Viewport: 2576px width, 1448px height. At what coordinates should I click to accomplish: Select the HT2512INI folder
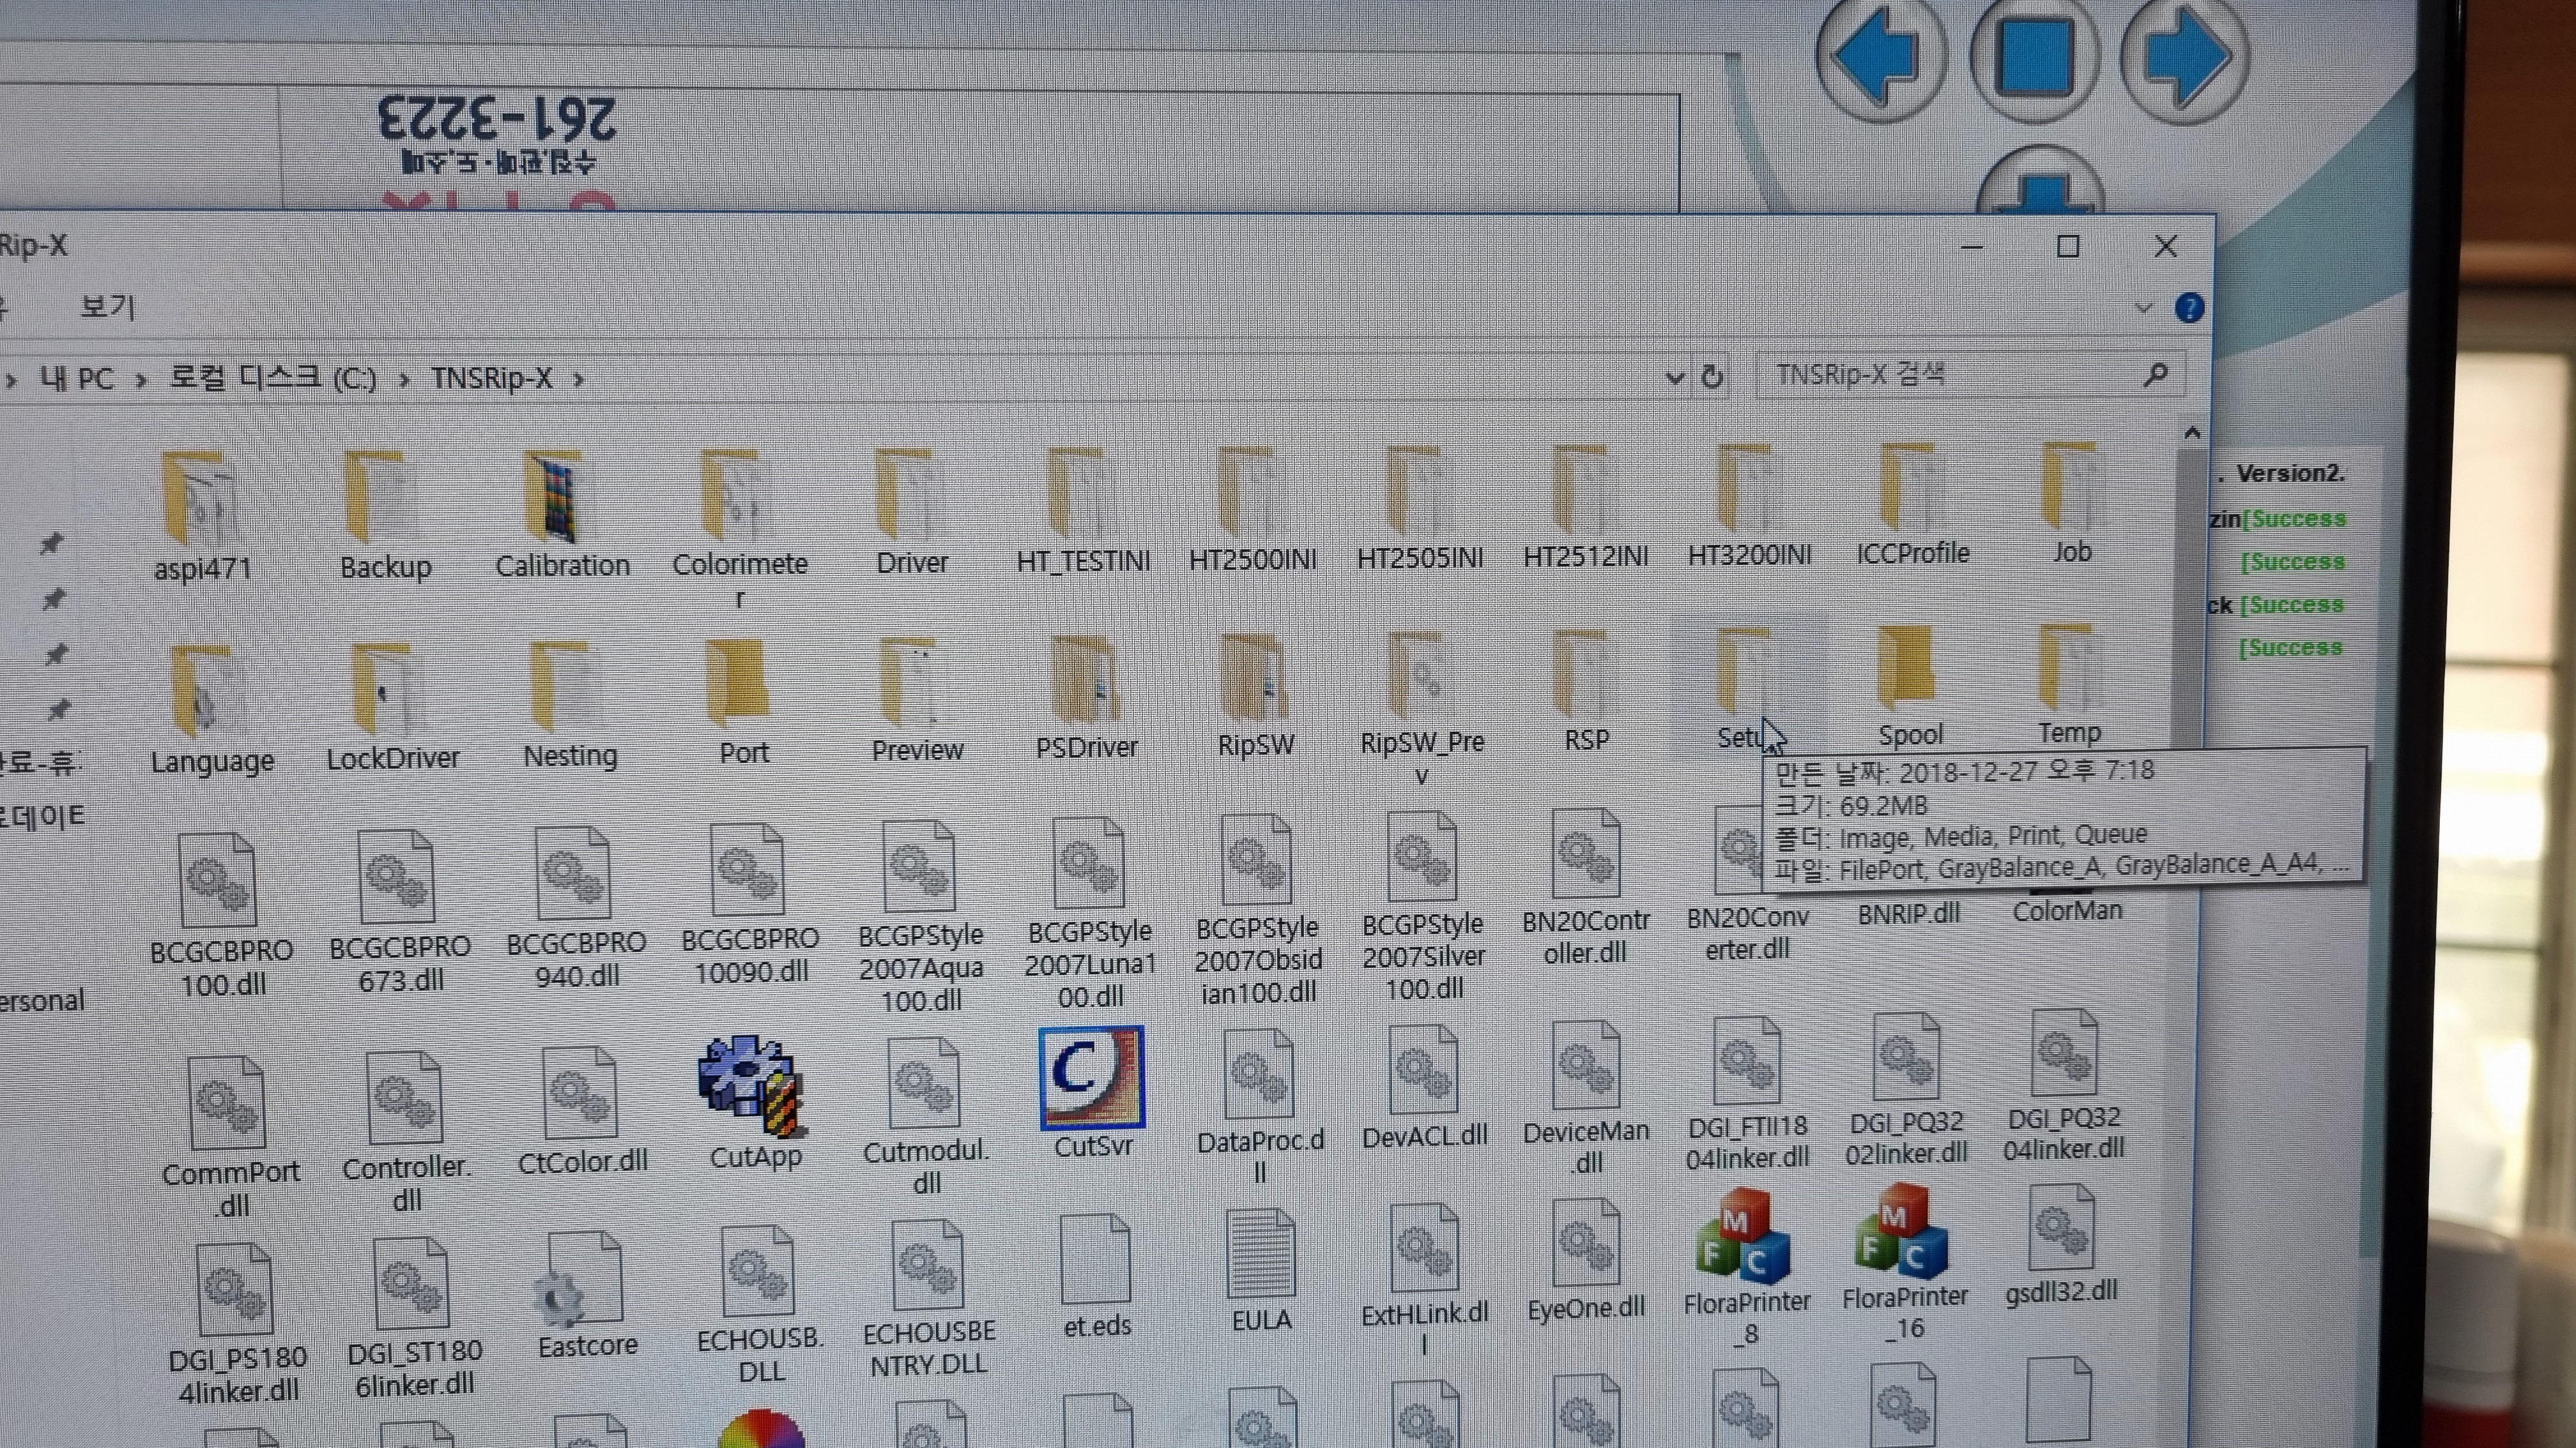coord(1586,508)
